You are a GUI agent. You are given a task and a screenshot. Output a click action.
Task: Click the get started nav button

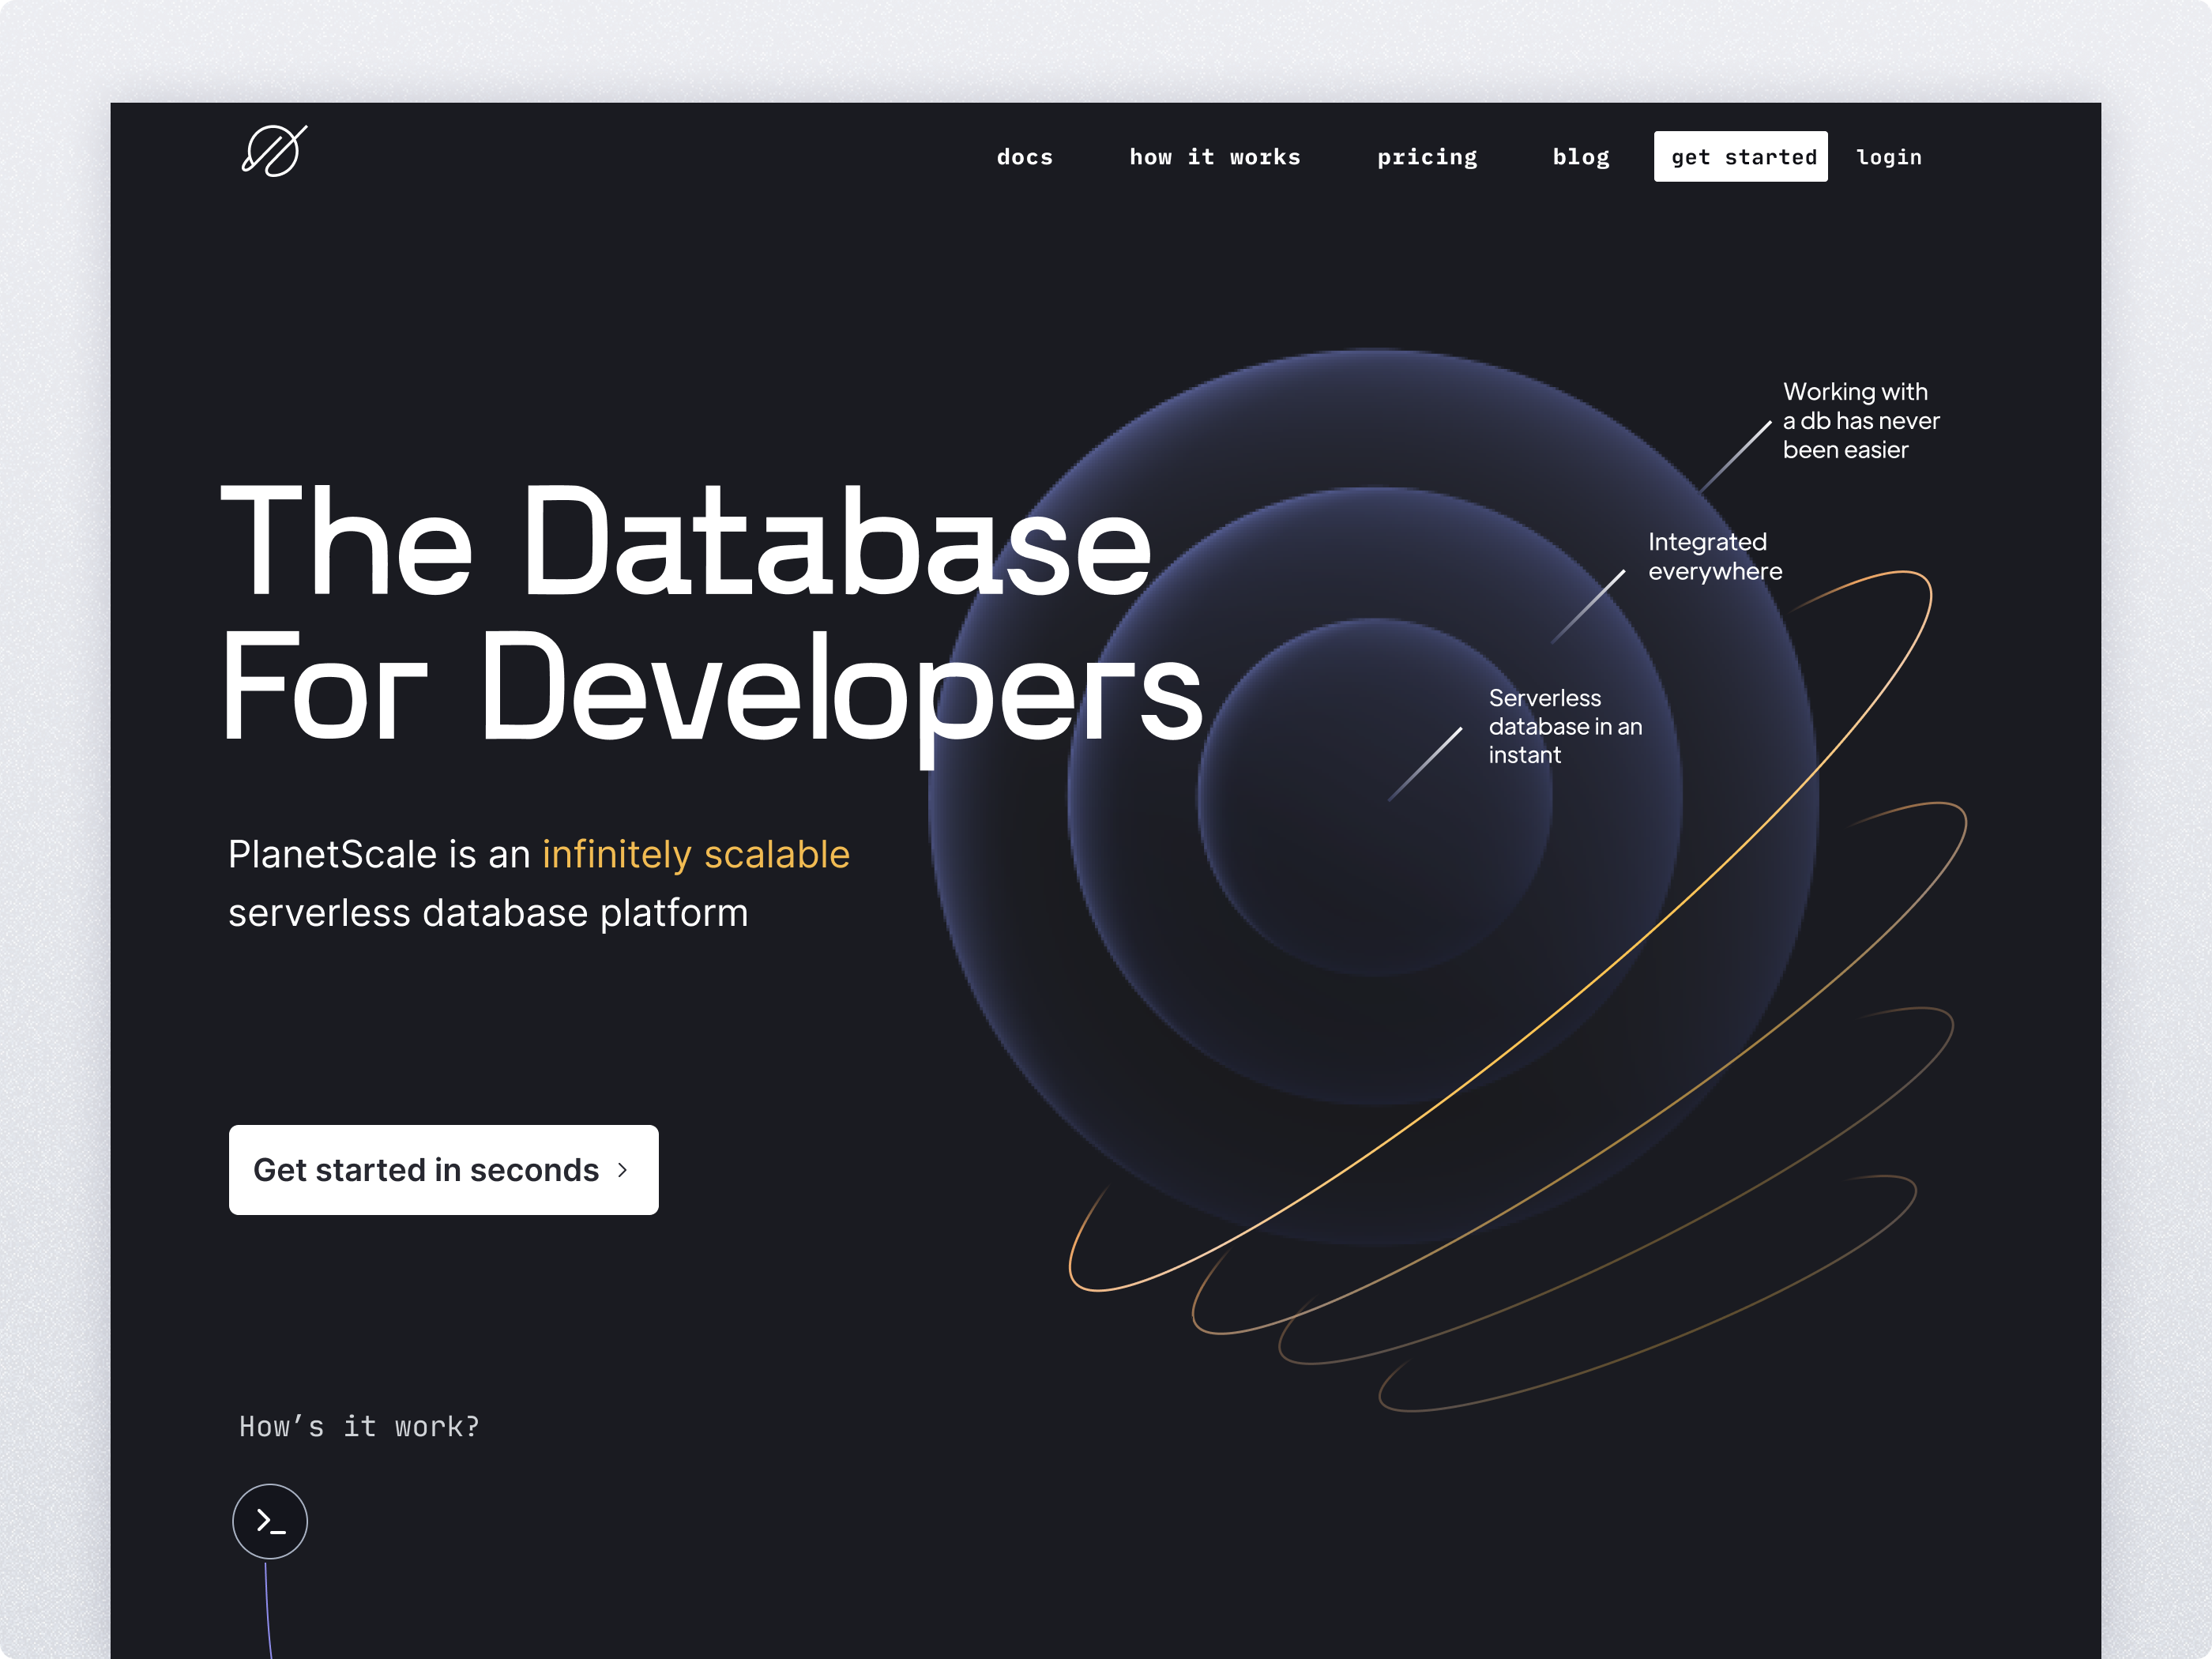click(1740, 157)
